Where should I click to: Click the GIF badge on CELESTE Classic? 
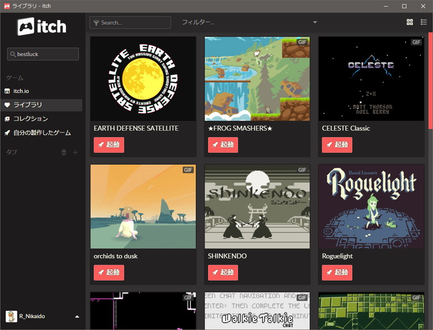416,42
